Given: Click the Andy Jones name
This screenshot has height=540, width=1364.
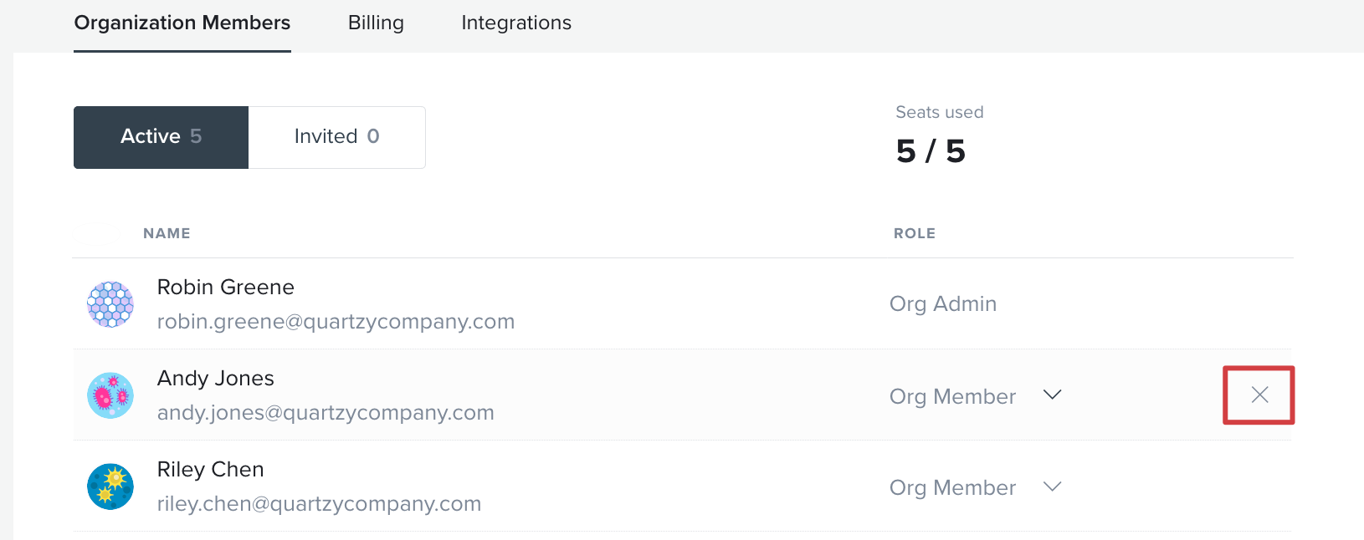Looking at the screenshot, I should [216, 379].
